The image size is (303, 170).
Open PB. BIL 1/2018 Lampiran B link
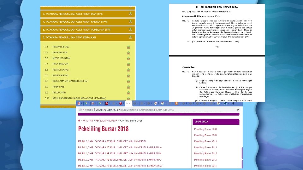point(120,153)
